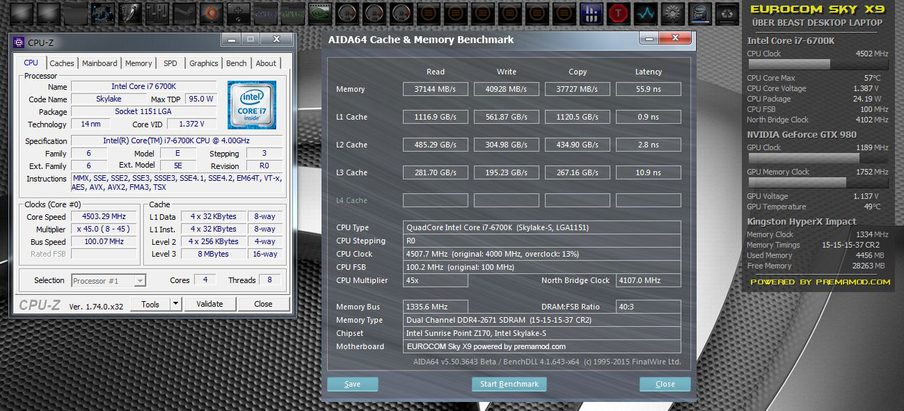Go to the Bench tab
The image size is (904, 411).
coord(237,63)
